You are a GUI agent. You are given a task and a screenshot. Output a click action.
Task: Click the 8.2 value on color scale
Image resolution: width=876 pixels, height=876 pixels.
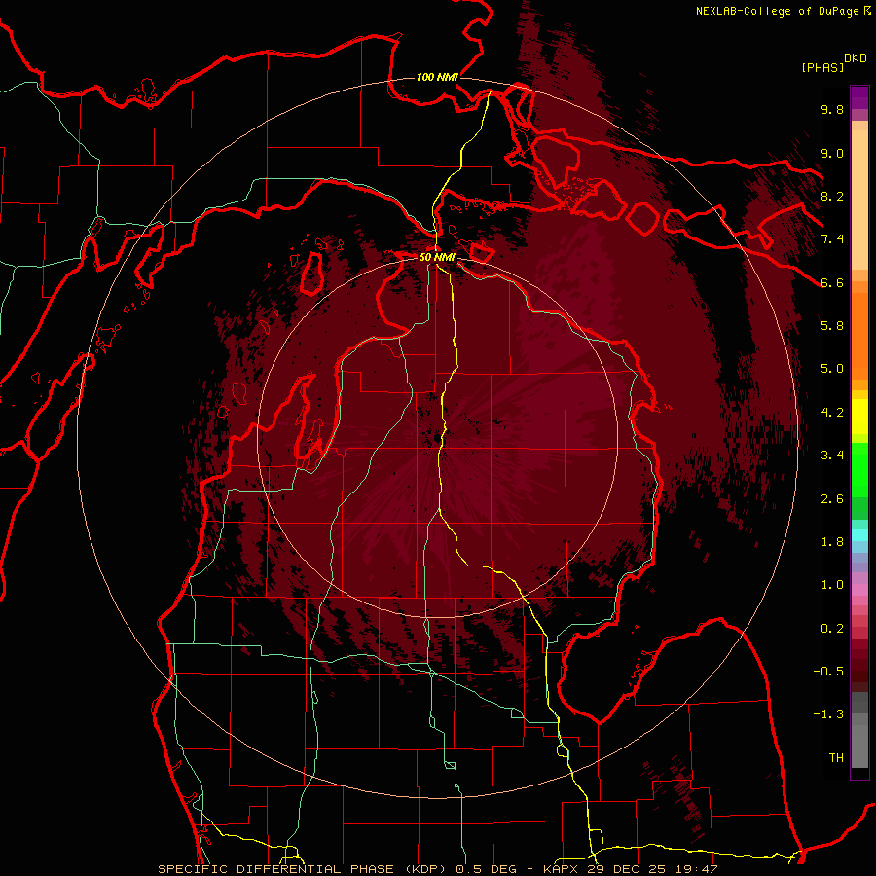click(x=832, y=196)
